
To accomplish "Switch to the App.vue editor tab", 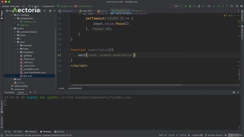I will tap(138, 11).
